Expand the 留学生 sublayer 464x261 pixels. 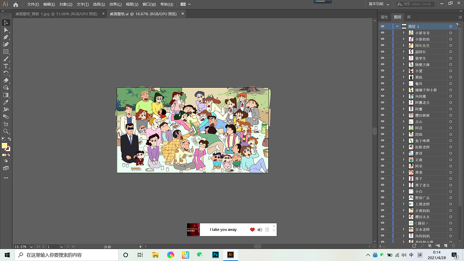click(x=403, y=58)
